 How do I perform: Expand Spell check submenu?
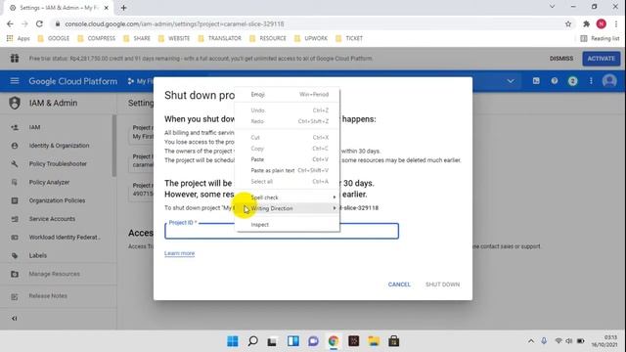tap(287, 198)
